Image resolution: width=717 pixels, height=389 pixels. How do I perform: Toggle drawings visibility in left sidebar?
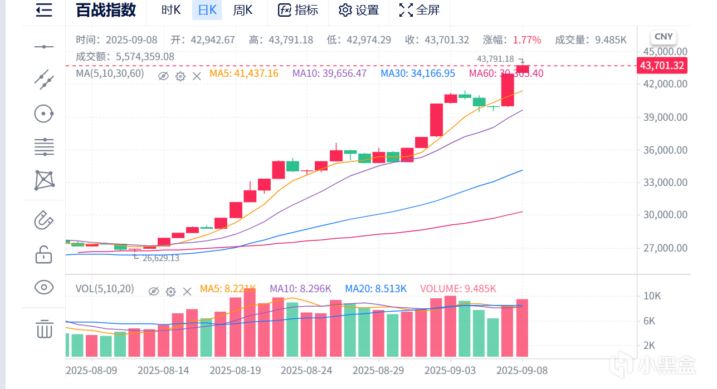click(x=44, y=287)
